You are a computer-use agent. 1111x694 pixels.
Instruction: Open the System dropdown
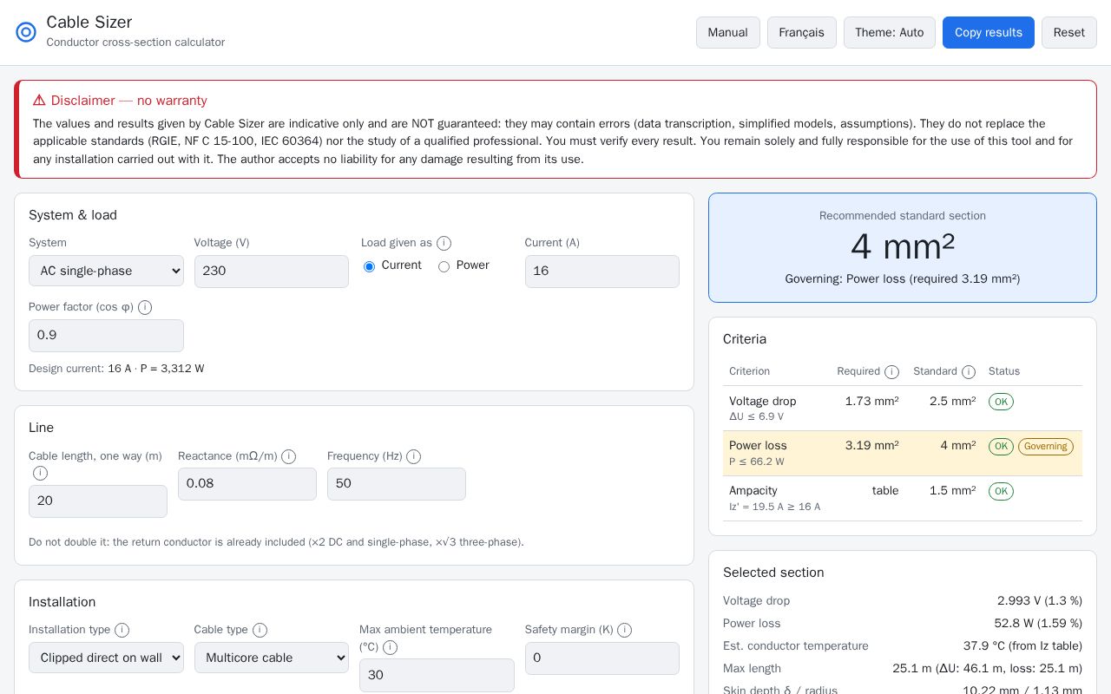click(x=106, y=271)
